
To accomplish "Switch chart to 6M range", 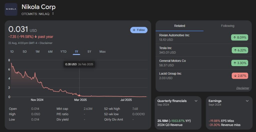I will point(50,52).
